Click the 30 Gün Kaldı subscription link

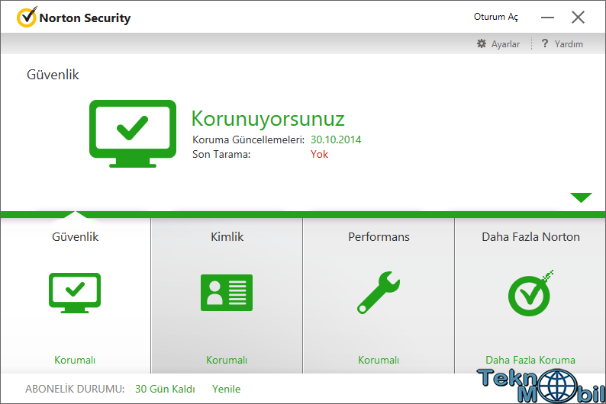tap(165, 389)
